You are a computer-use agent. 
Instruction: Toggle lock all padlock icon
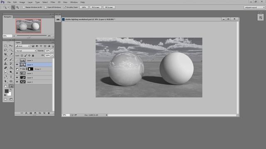pos(33,55)
